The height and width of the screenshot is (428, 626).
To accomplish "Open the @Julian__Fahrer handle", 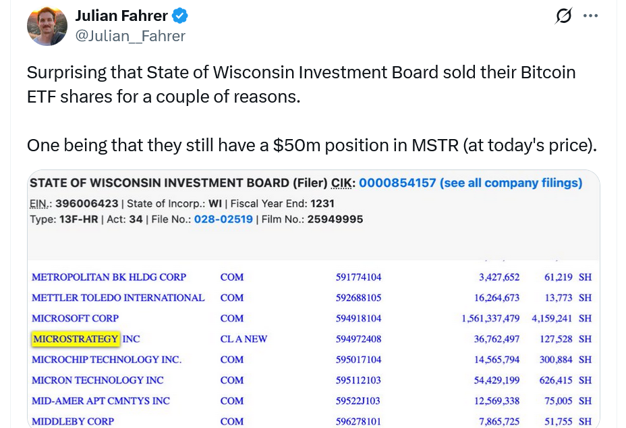I will [x=130, y=36].
